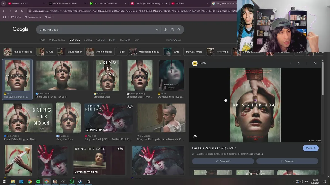
Task: View site information icon in address bar
Action: click(x=30, y=11)
